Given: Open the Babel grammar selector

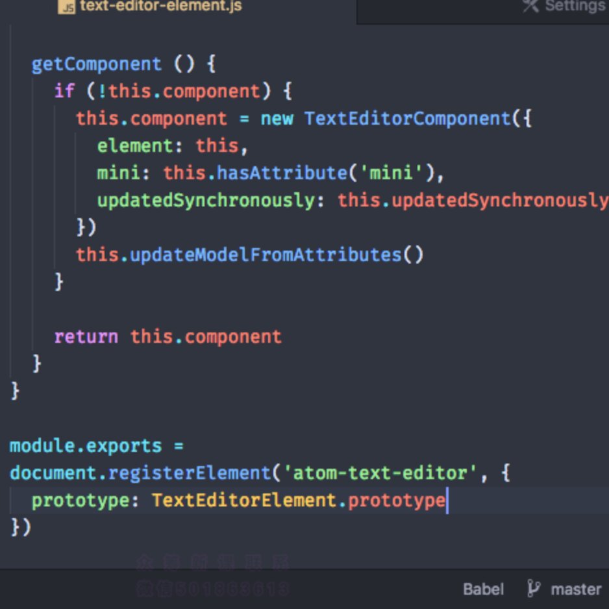Looking at the screenshot, I should pyautogui.click(x=482, y=590).
